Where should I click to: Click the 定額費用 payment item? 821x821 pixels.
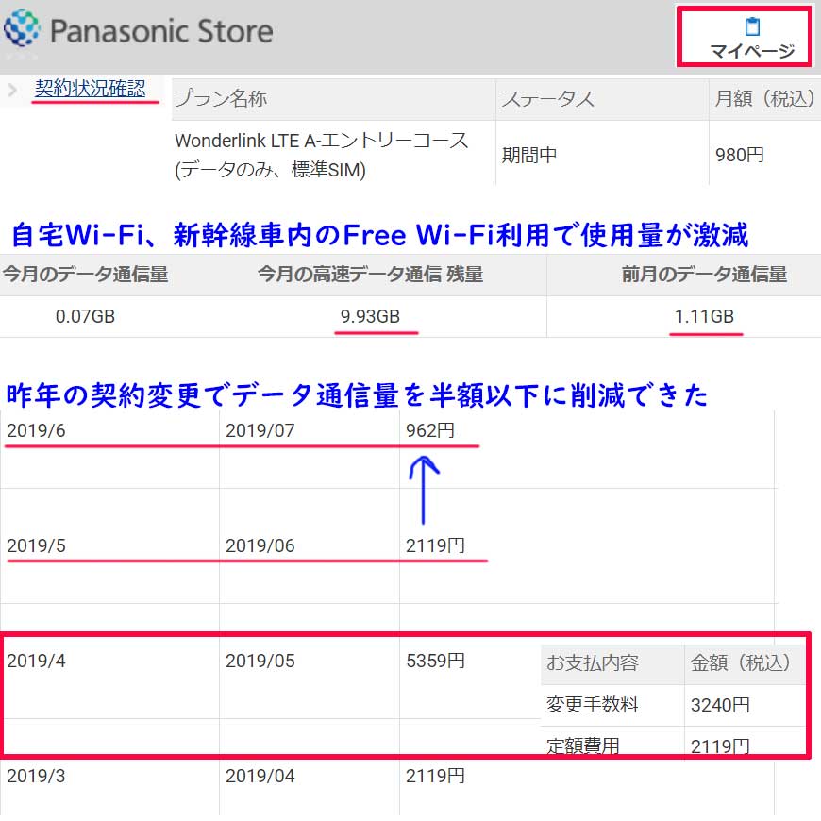pyautogui.click(x=583, y=746)
